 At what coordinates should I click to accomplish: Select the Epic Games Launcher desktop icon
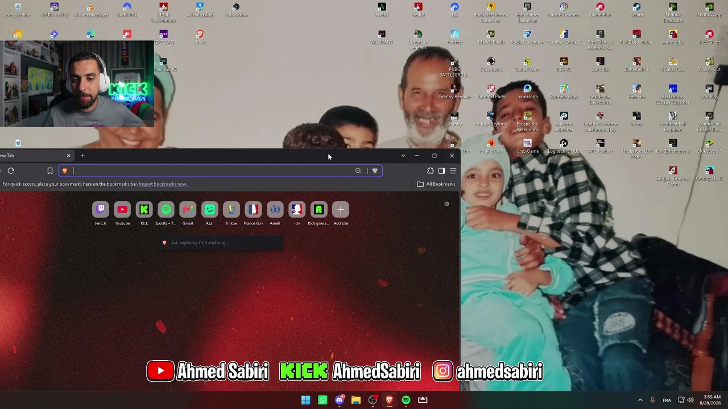click(527, 12)
